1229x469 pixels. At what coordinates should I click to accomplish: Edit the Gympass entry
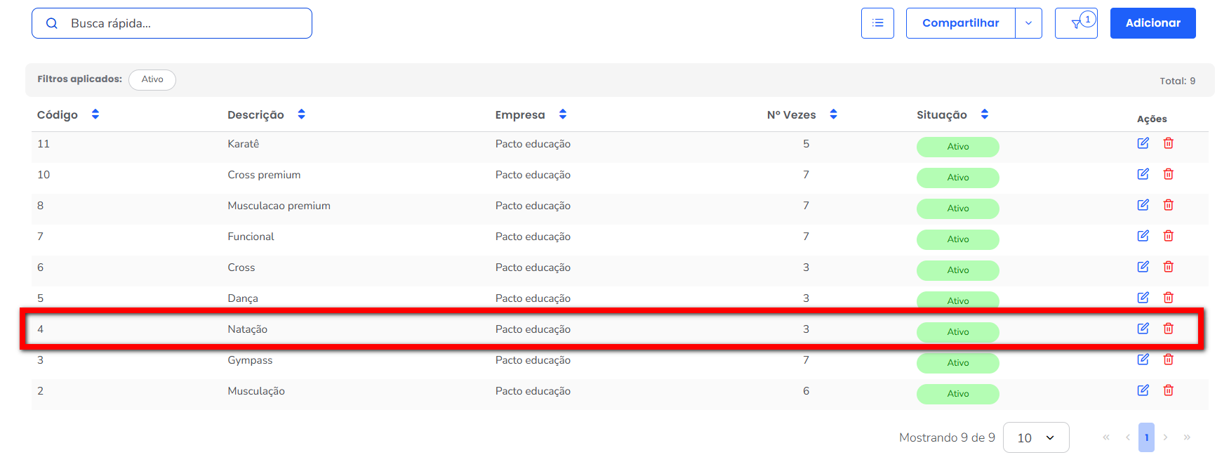click(x=1143, y=359)
